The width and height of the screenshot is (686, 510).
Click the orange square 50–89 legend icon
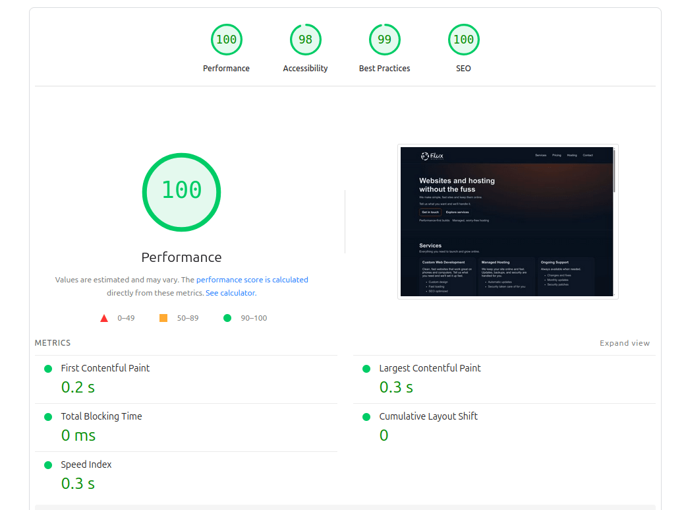(x=163, y=318)
